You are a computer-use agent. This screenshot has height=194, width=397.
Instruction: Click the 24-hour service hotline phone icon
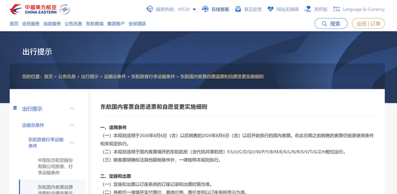point(150,9)
